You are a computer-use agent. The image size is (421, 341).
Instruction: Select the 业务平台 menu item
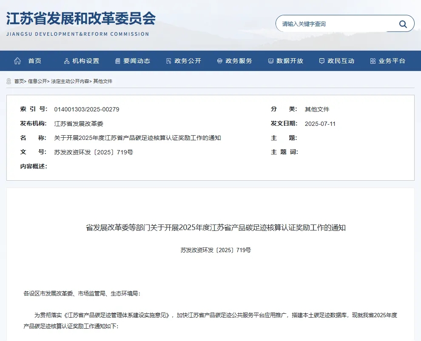(x=392, y=61)
